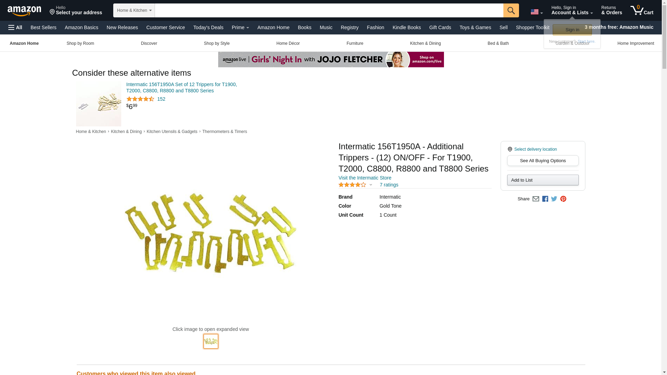Open the country flag language selector
The width and height of the screenshot is (667, 375).
(536, 12)
